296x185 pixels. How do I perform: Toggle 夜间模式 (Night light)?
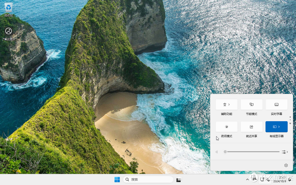pos(226,127)
